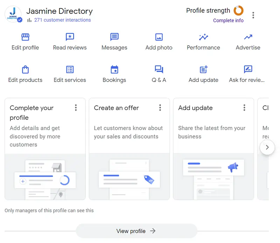
Task: Select the truncated Ask for revie... label
Action: tap(247, 80)
